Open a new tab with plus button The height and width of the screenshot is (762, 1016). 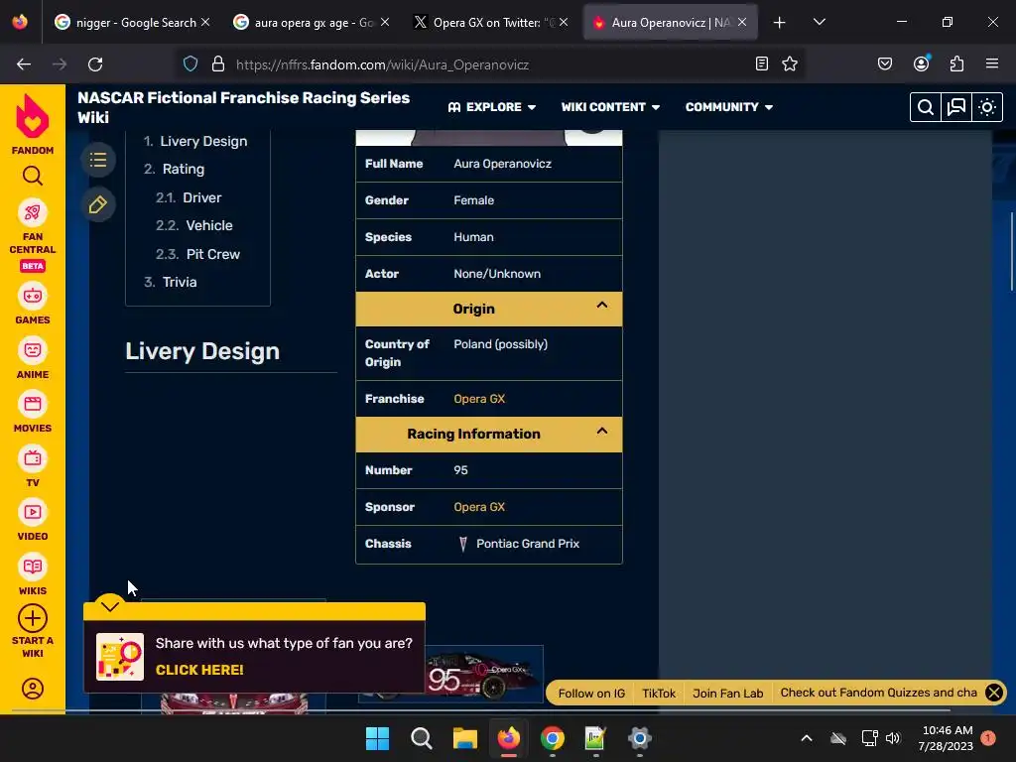[780, 23]
